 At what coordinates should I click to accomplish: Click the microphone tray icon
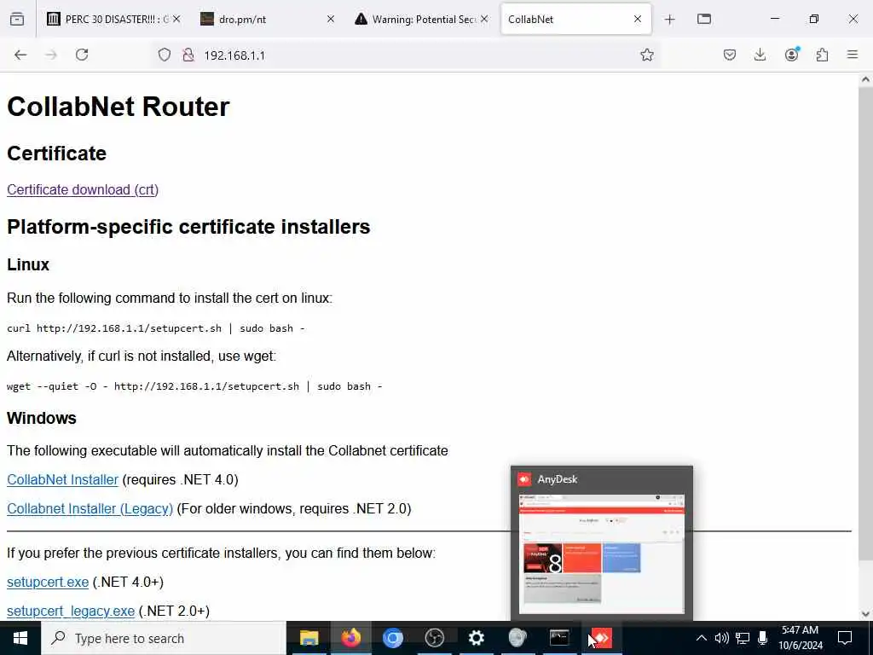(x=763, y=638)
